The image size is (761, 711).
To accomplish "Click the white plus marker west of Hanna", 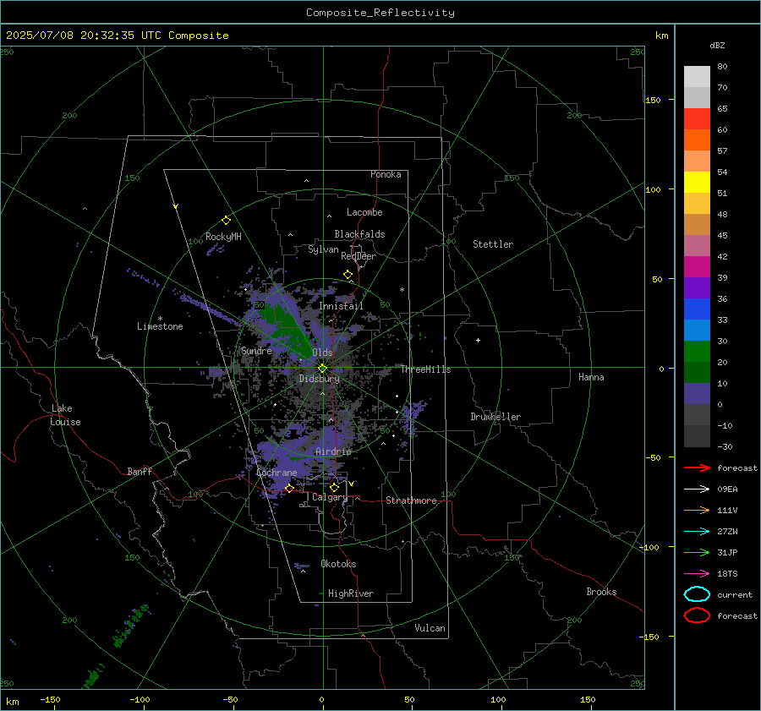I will tap(478, 340).
